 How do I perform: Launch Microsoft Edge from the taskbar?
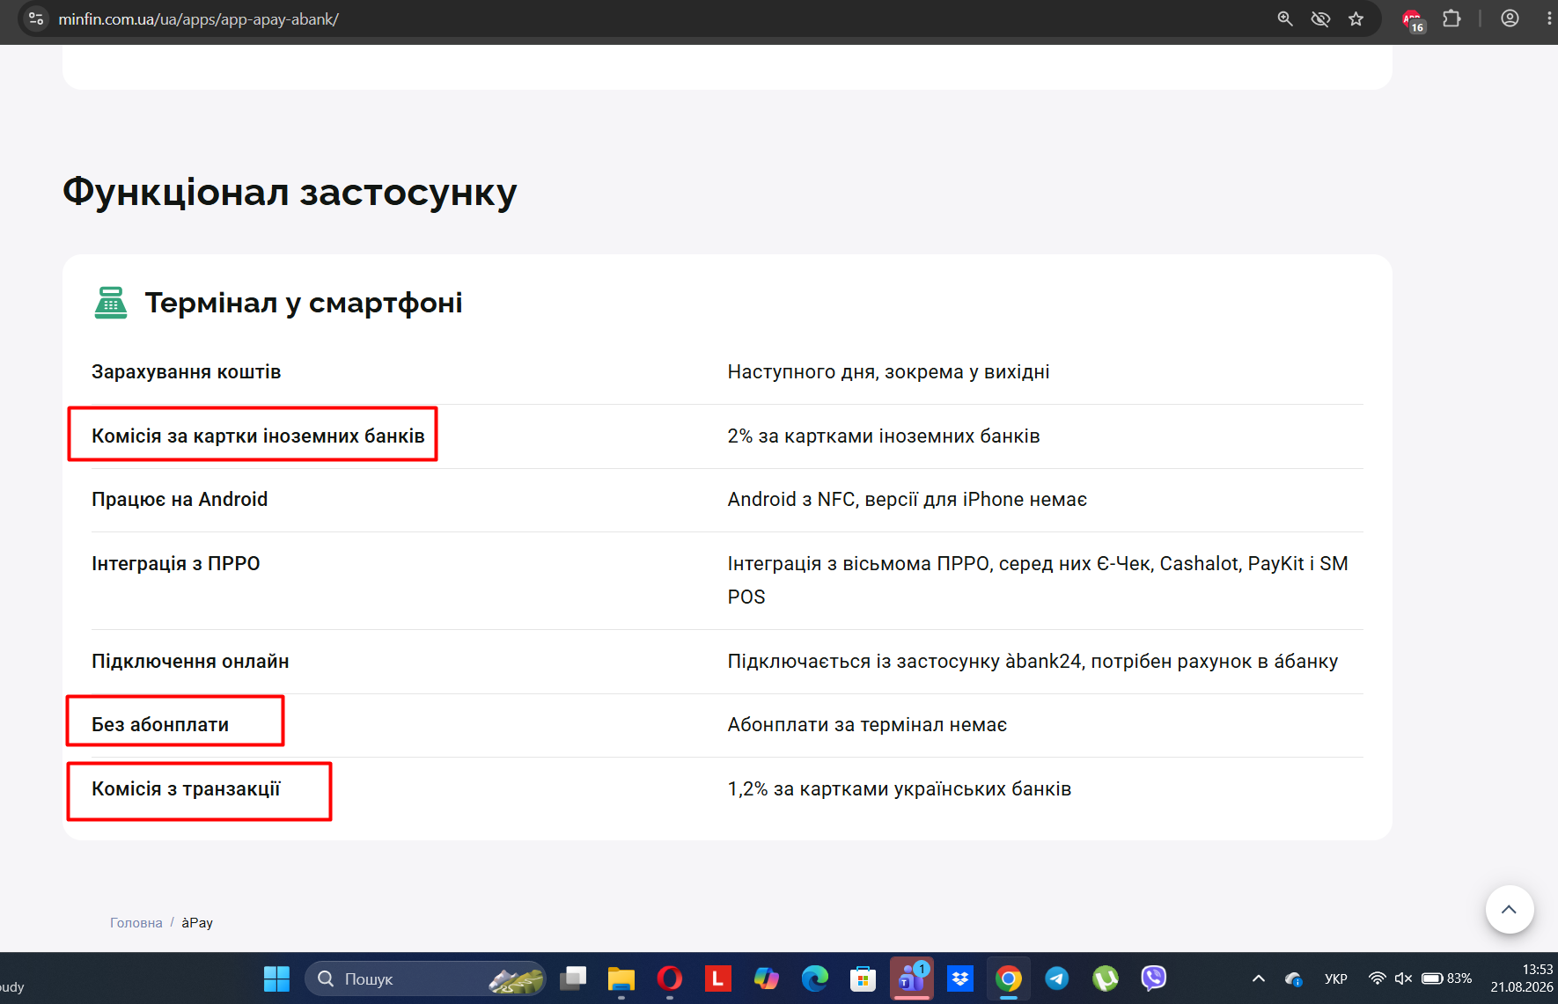[x=815, y=978]
